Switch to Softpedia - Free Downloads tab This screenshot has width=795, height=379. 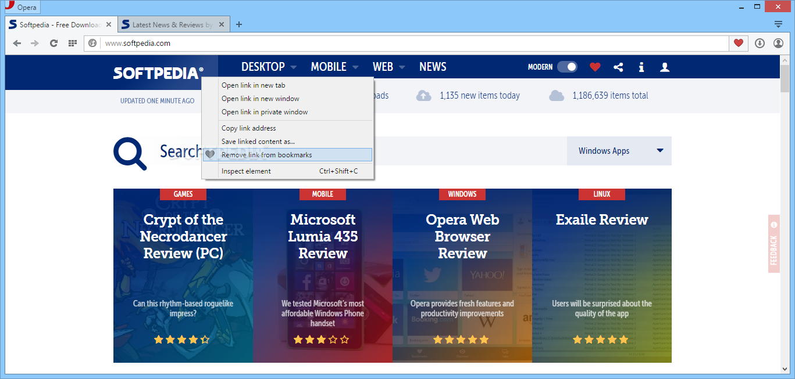(61, 25)
